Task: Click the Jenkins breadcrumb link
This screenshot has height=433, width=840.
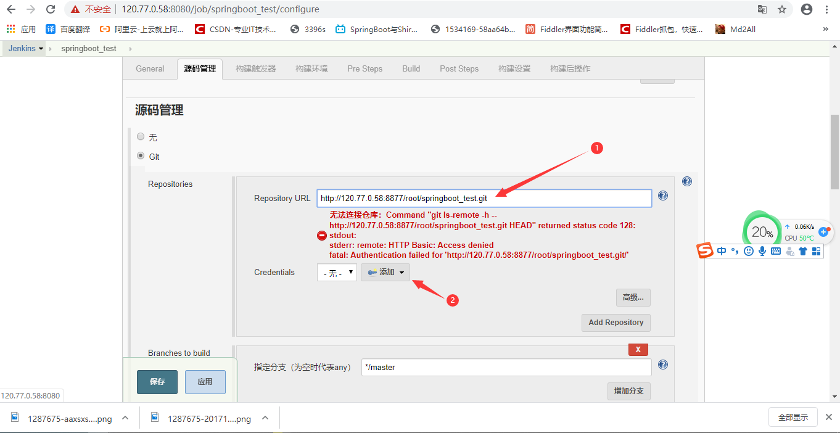Action: (x=22, y=48)
